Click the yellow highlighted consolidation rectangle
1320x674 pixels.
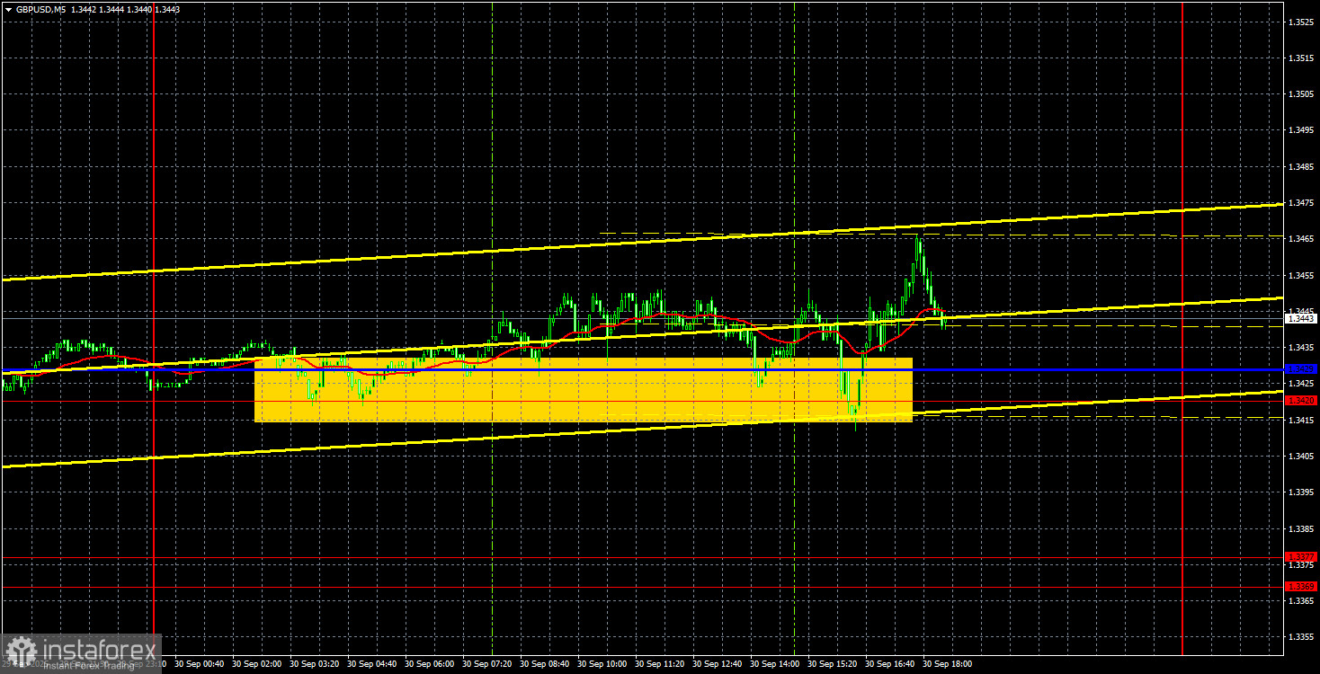tap(584, 389)
